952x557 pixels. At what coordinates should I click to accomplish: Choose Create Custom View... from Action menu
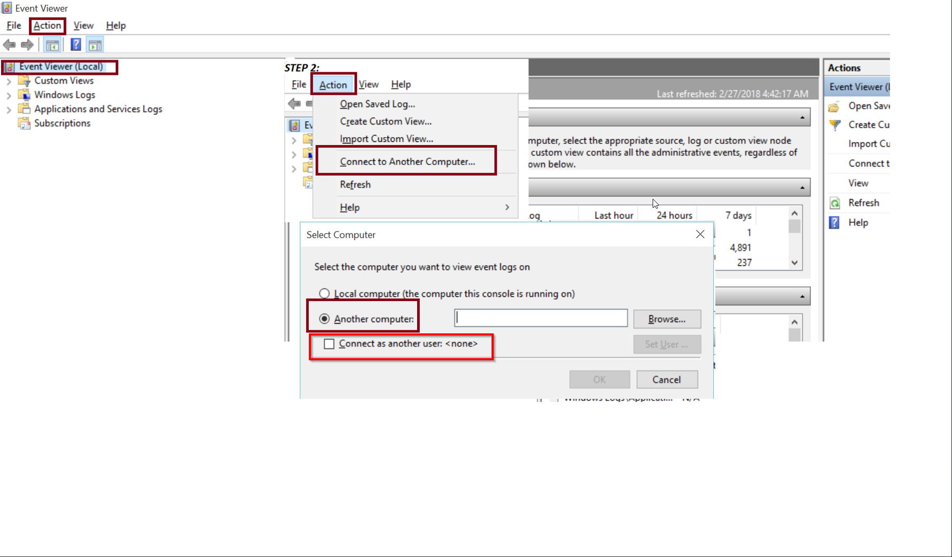coord(386,121)
